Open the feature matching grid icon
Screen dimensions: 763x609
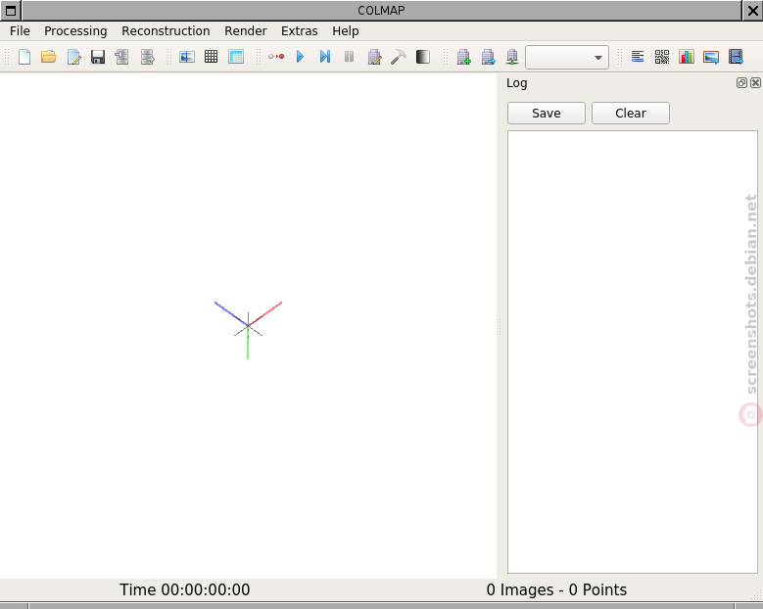212,57
